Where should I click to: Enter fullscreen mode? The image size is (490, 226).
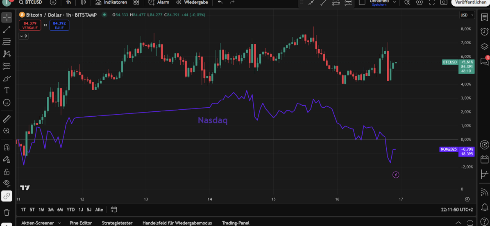[431, 2]
